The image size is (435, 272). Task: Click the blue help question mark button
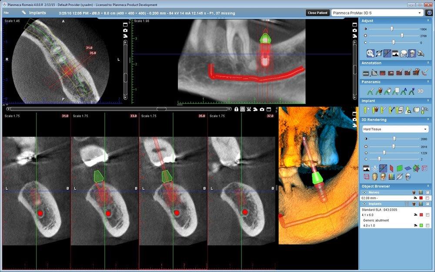point(429,13)
